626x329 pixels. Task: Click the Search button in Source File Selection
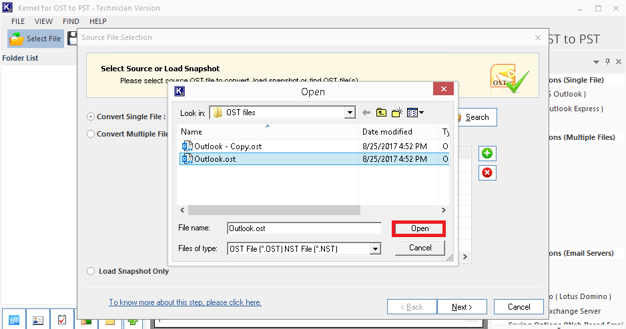pyautogui.click(x=477, y=117)
